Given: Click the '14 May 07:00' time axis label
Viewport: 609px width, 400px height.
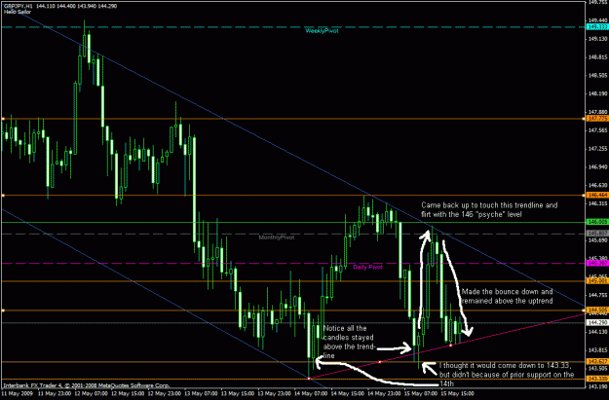Looking at the screenshot, I should (x=309, y=393).
